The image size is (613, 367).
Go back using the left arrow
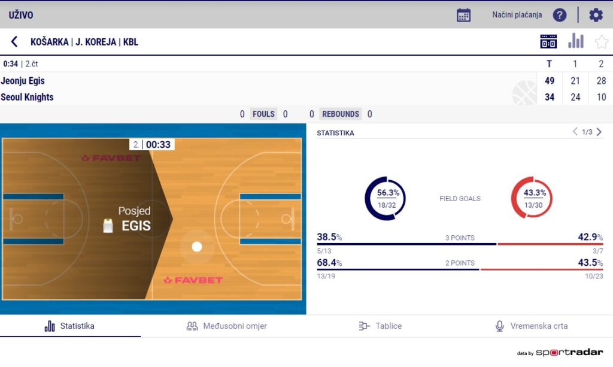tap(14, 42)
